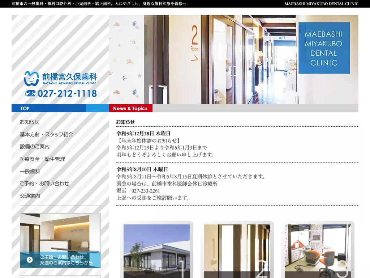The height and width of the screenshot is (278, 370).
Task: Select 設備のご案内 in the sidebar
Action: pos(35,147)
